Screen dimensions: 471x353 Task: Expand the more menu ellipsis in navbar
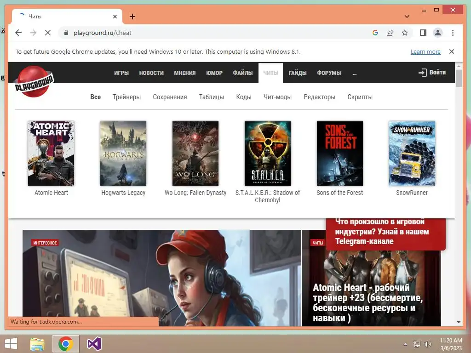point(355,73)
